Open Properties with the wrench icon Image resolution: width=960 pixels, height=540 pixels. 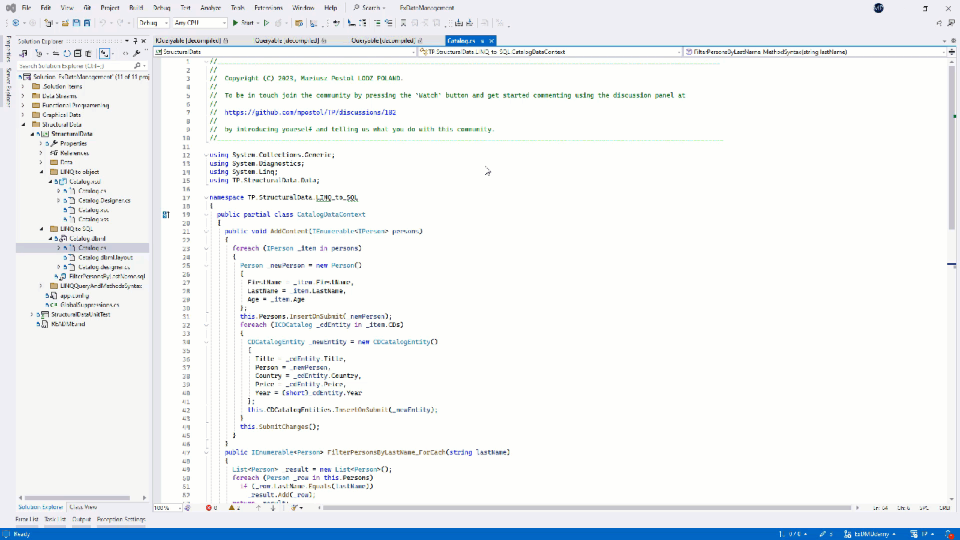pyautogui.click(x=136, y=53)
